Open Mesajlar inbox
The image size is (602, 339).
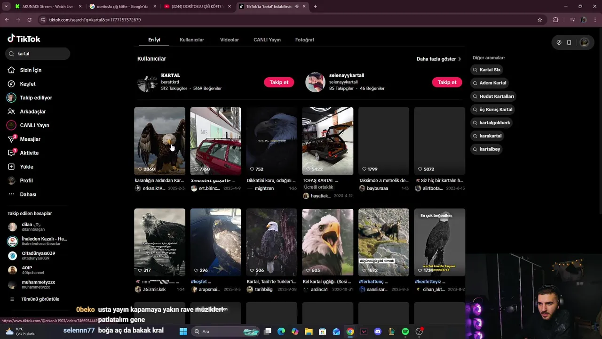(x=30, y=139)
